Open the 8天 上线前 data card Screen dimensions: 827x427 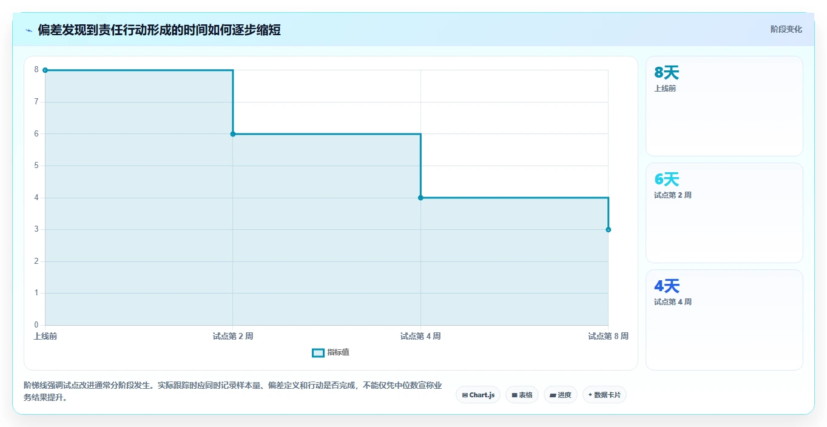pos(724,106)
